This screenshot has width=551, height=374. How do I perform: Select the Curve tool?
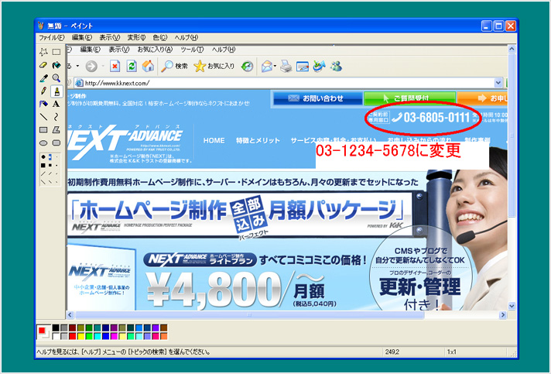(56, 117)
